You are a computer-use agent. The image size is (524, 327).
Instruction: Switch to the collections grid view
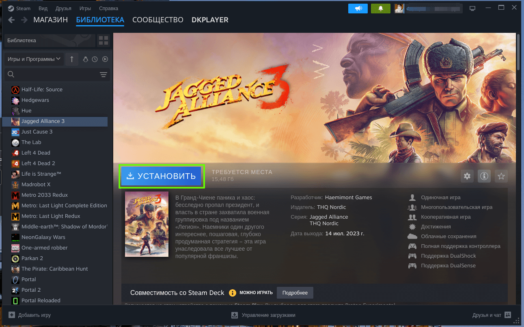pyautogui.click(x=104, y=41)
